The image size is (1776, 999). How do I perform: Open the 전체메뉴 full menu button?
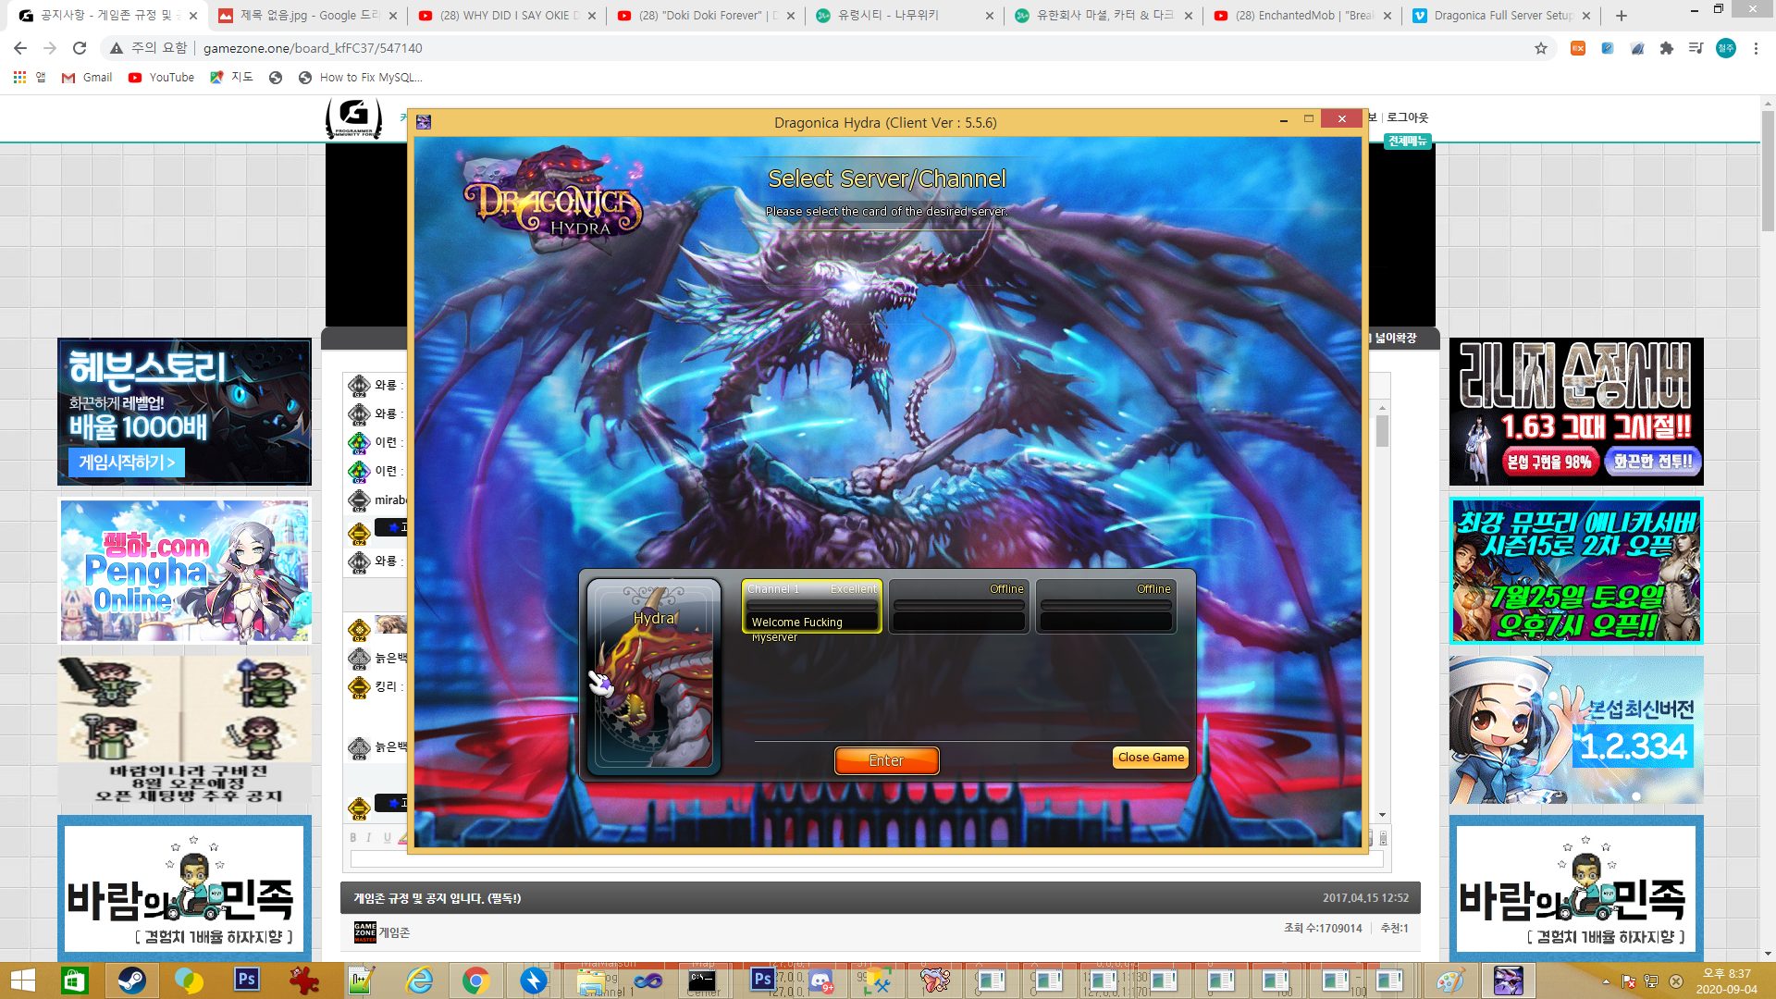click(1407, 141)
